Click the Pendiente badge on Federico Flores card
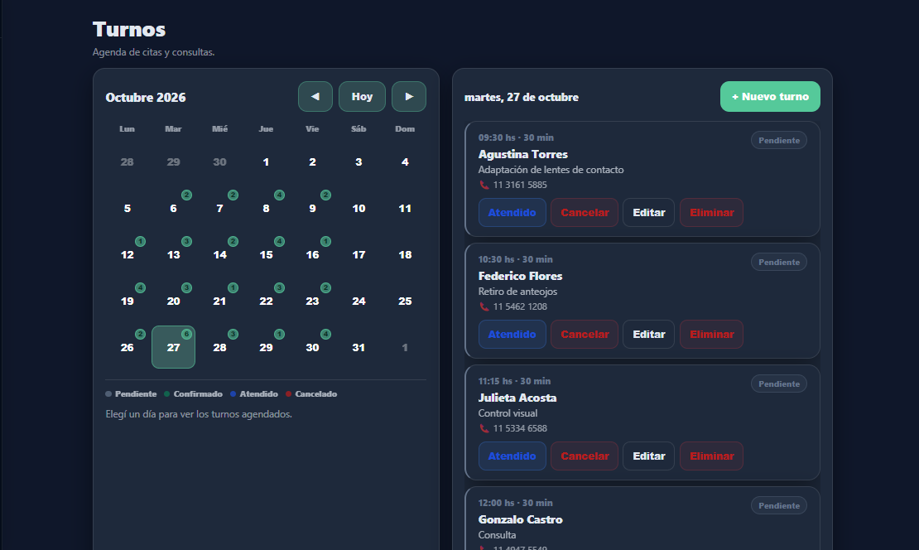 779,262
